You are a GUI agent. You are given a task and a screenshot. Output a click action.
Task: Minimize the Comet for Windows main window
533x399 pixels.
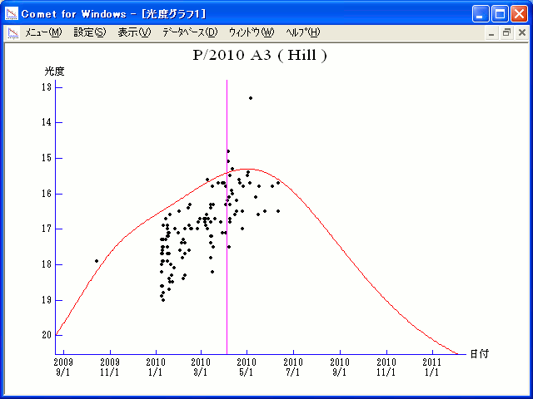click(481, 13)
